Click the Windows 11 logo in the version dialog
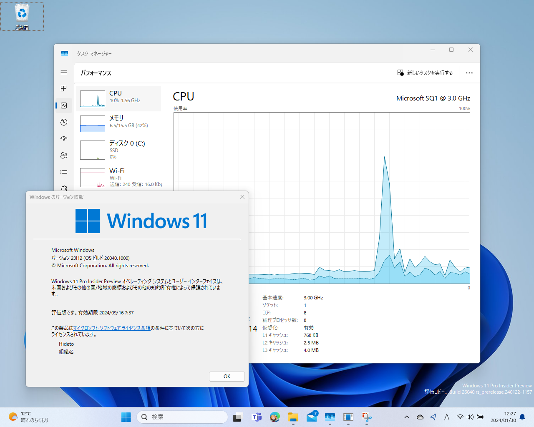The image size is (534, 427). coord(141,221)
